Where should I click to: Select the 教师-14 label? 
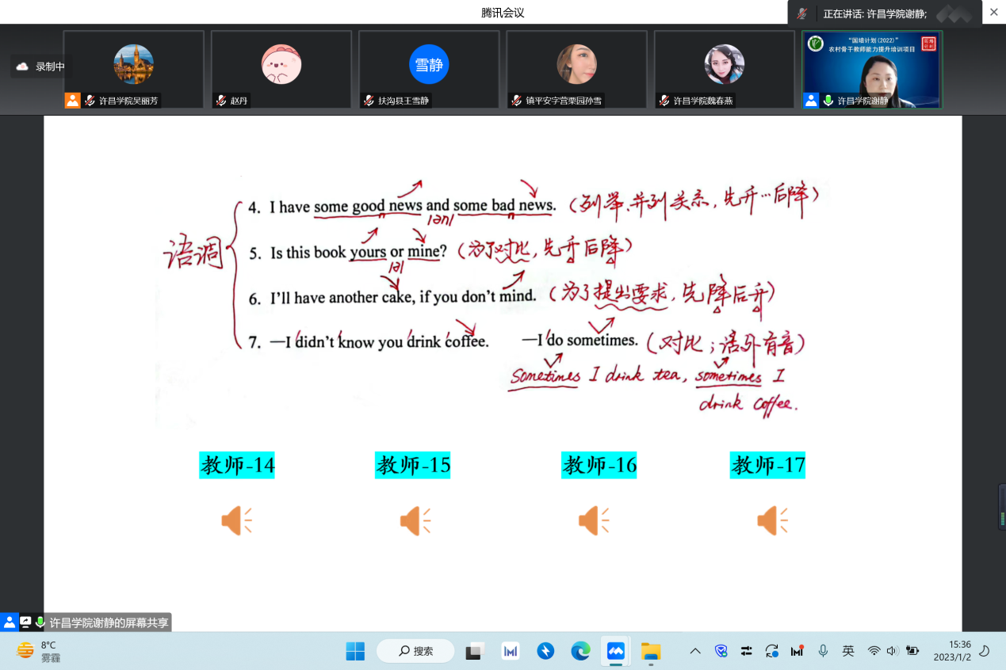point(237,466)
